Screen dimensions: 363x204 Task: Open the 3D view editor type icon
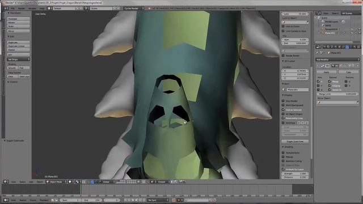(x=6, y=182)
